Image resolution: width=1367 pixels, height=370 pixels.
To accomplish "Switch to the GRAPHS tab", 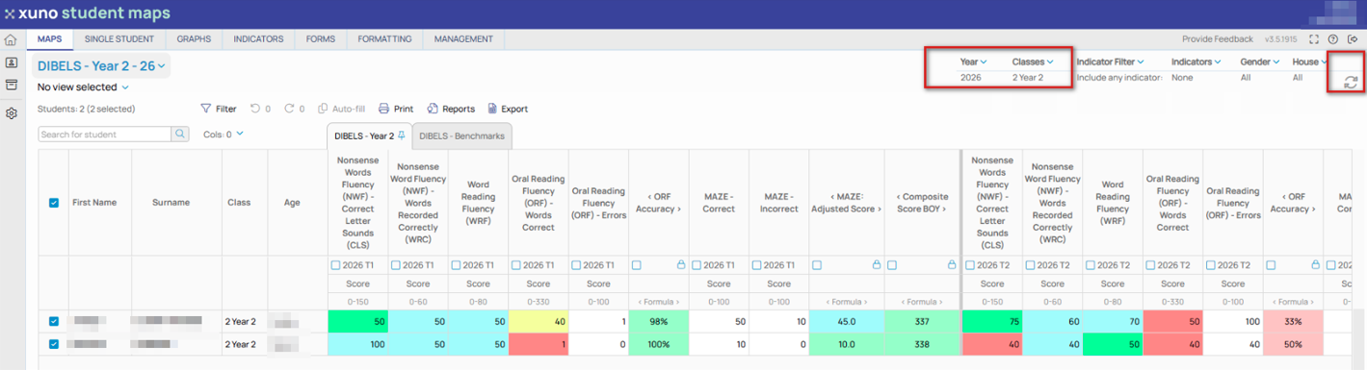I will (x=194, y=39).
